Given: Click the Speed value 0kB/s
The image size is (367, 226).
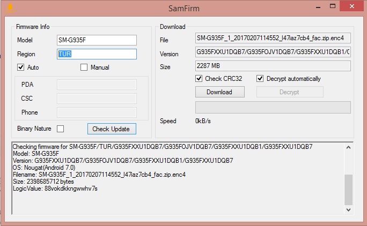Looking at the screenshot, I should pyautogui.click(x=203, y=121).
